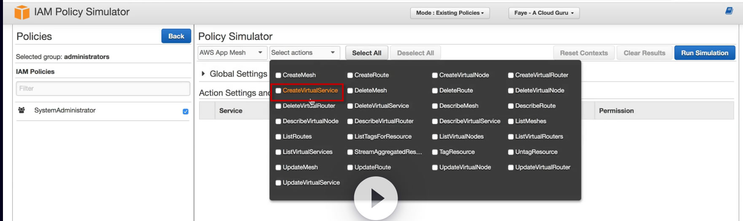743x221 pixels.
Task: Play the video overlay button
Action: coord(376,198)
